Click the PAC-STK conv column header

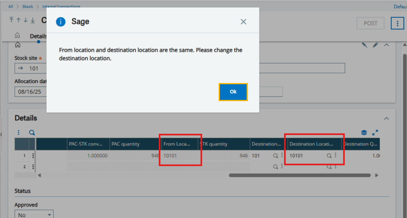point(88,144)
